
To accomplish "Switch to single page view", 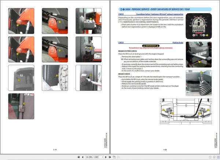I will 210,157.
